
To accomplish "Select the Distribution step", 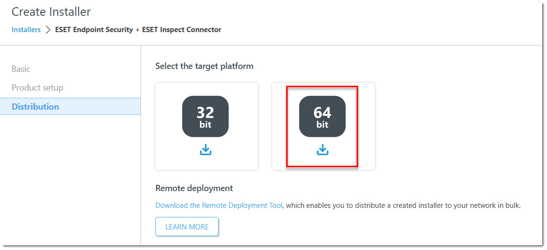I will click(x=70, y=106).
